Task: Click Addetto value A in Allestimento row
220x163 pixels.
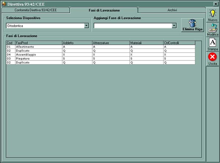Action: [77, 47]
